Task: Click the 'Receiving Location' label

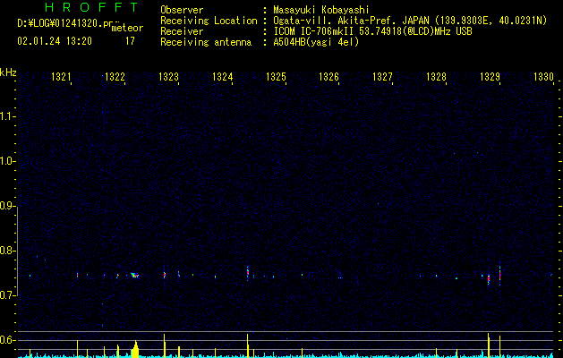Action: pos(209,21)
